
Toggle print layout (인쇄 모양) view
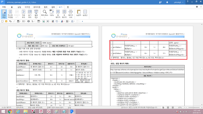click(x=4, y=14)
